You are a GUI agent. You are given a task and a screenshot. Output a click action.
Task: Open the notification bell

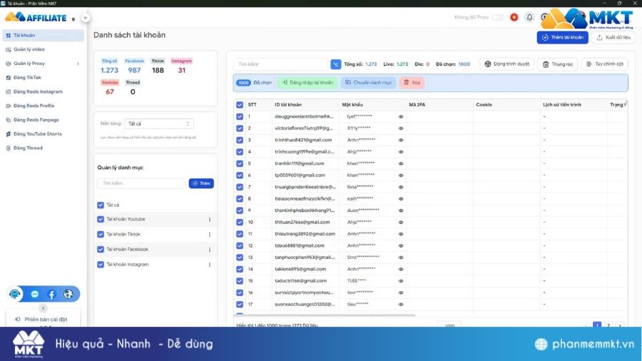(529, 17)
